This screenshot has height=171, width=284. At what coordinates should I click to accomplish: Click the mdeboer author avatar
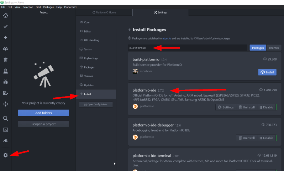tap(135, 72)
